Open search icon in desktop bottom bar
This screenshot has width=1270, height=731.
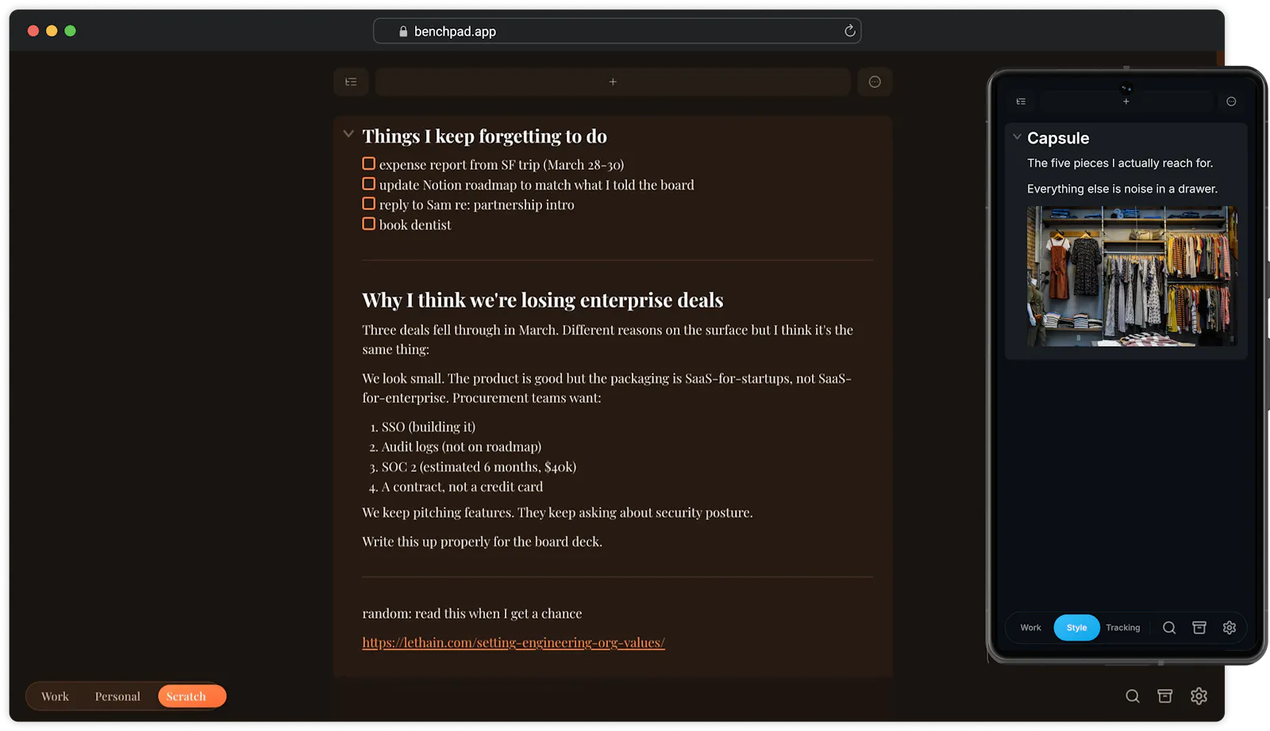pos(1133,696)
